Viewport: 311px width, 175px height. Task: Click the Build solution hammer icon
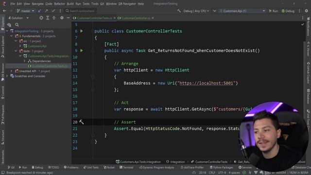(x=179, y=11)
